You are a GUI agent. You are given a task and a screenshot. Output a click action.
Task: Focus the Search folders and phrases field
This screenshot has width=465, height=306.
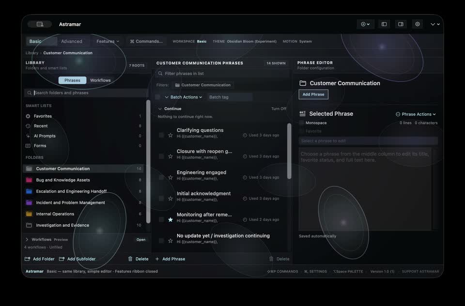tap(86, 93)
